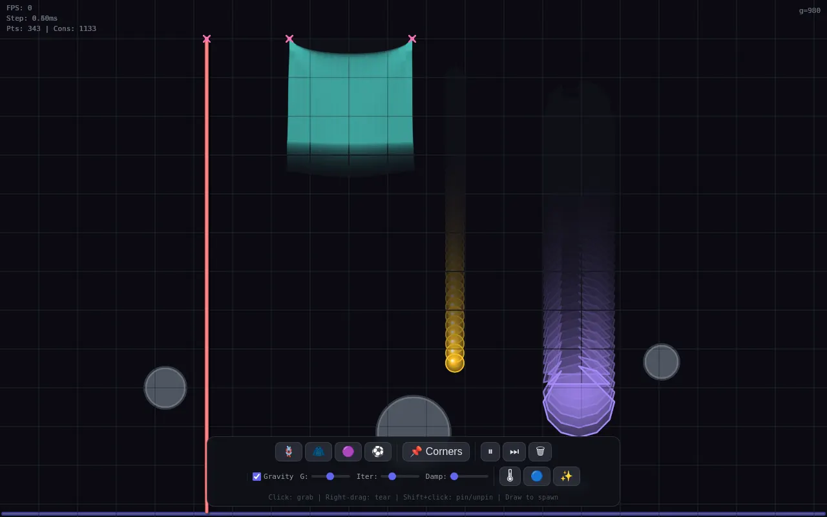The width and height of the screenshot is (827, 517).
Task: Spawn a cloth with the coat icon
Action: [319, 452]
